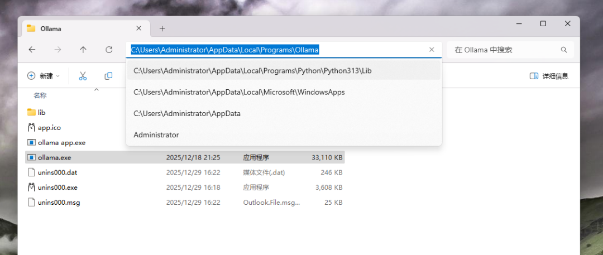Click the search magnifier icon
603x255 pixels.
coord(564,50)
